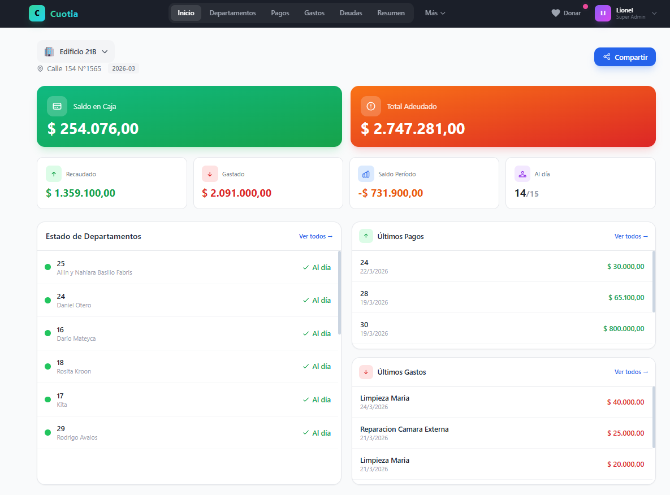
Task: Click the checkmark beside Daniel Otero's Al día
Action: coord(306,300)
